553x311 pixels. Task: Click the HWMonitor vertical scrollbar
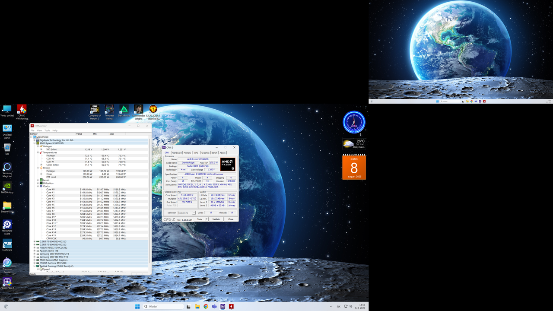150,201
